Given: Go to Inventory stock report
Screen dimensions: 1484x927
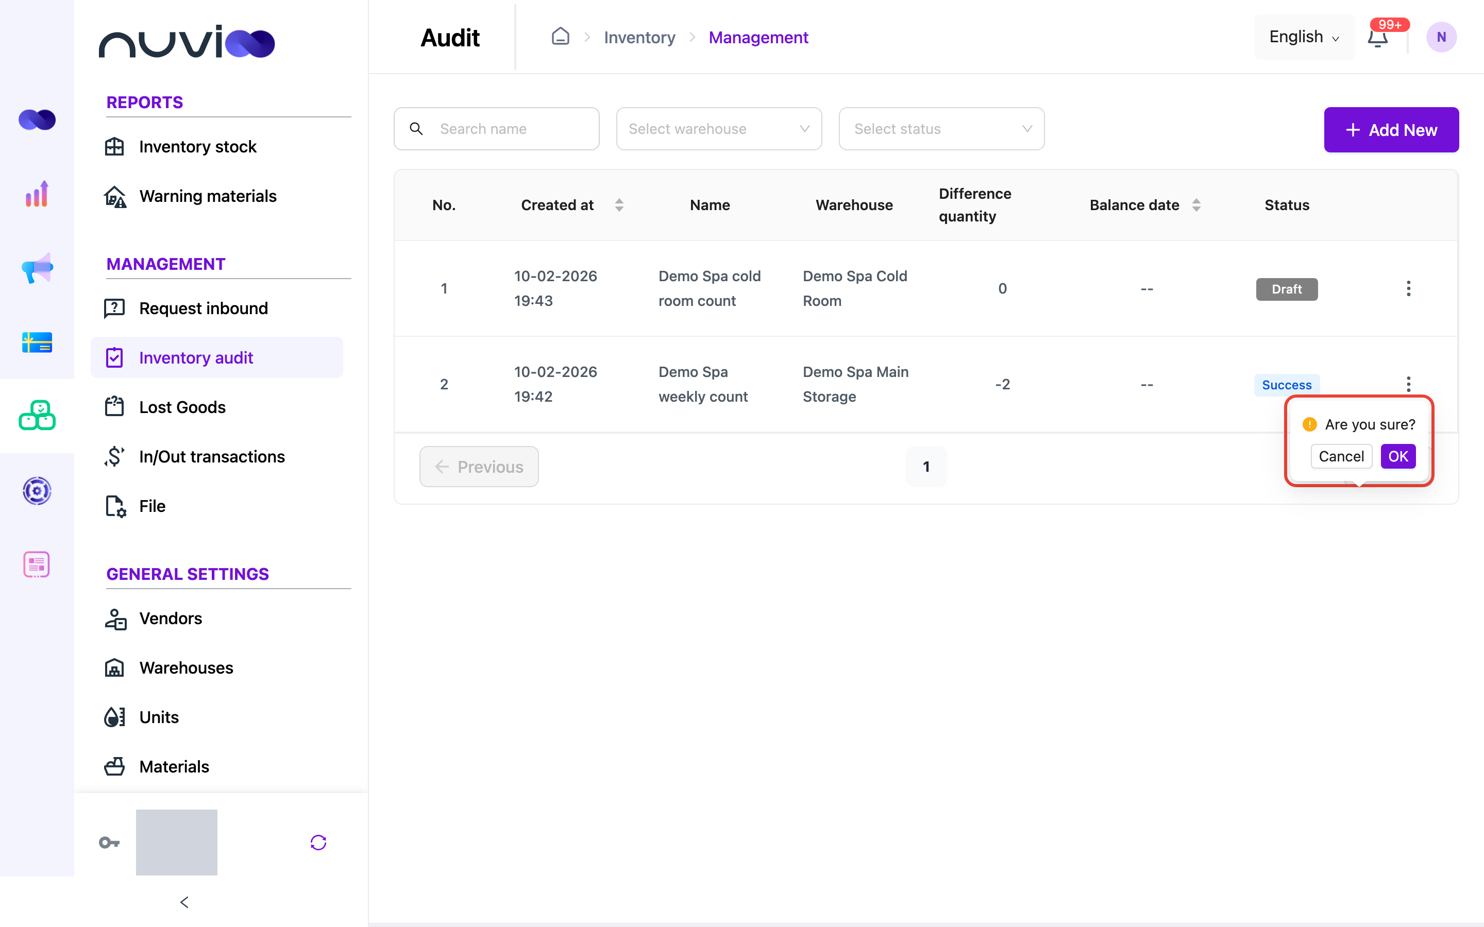Looking at the screenshot, I should [x=197, y=147].
